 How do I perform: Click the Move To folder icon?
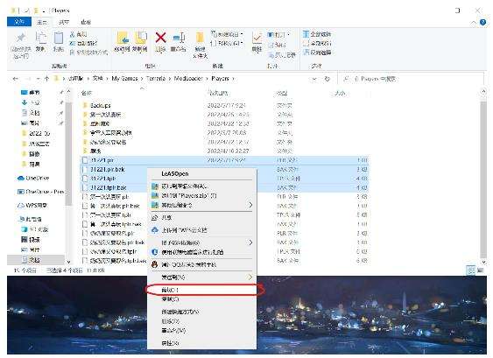point(123,38)
